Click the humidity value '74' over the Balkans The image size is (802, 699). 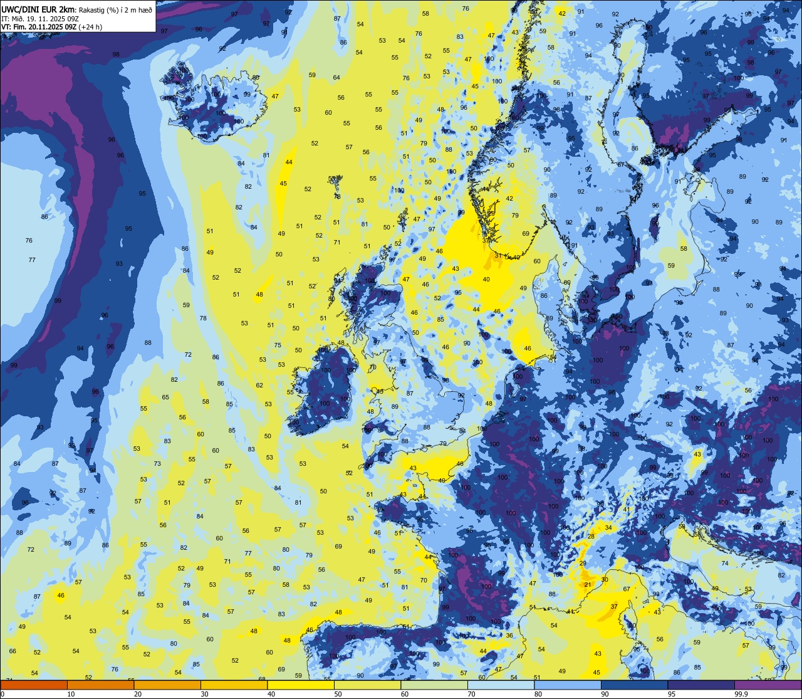point(725,563)
